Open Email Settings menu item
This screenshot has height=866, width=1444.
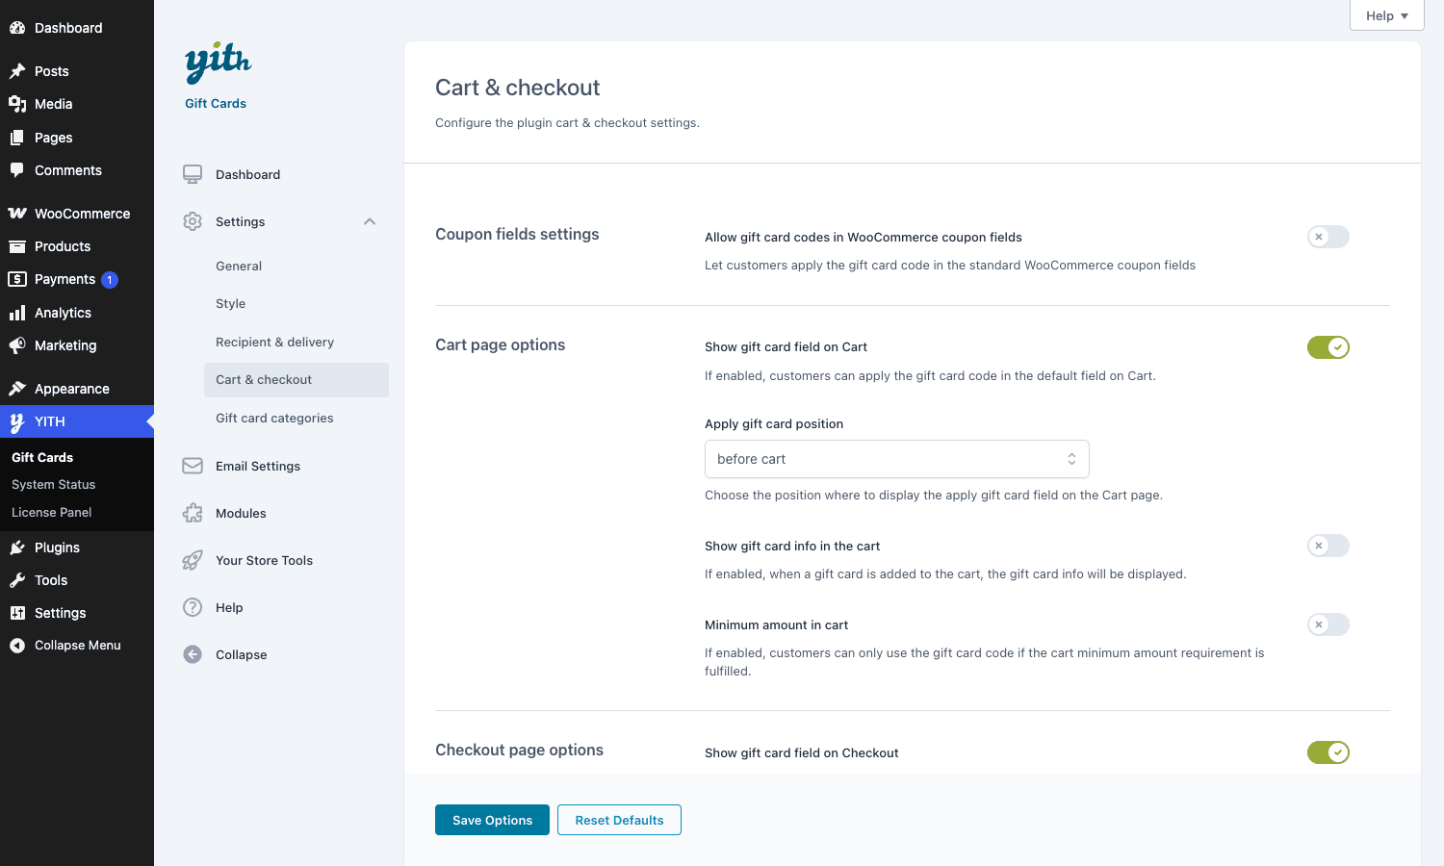tap(258, 466)
